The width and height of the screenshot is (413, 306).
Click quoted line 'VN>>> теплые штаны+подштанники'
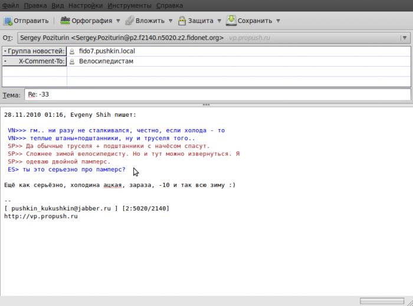[x=101, y=138]
